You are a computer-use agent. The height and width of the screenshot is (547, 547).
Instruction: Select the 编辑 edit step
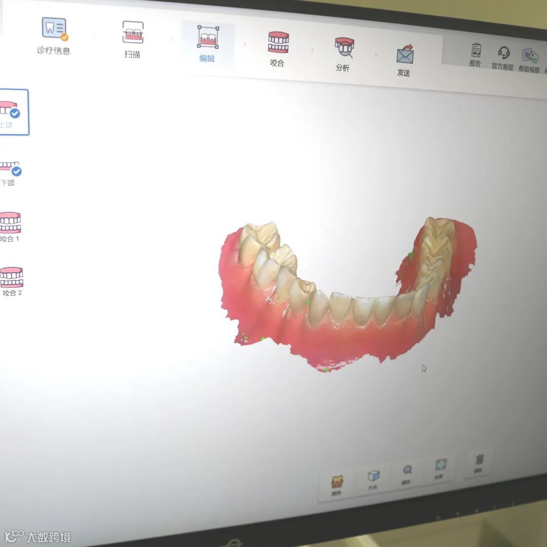point(208,44)
